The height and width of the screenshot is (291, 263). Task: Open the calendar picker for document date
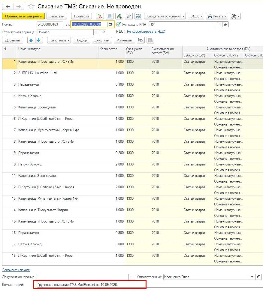pos(110,24)
